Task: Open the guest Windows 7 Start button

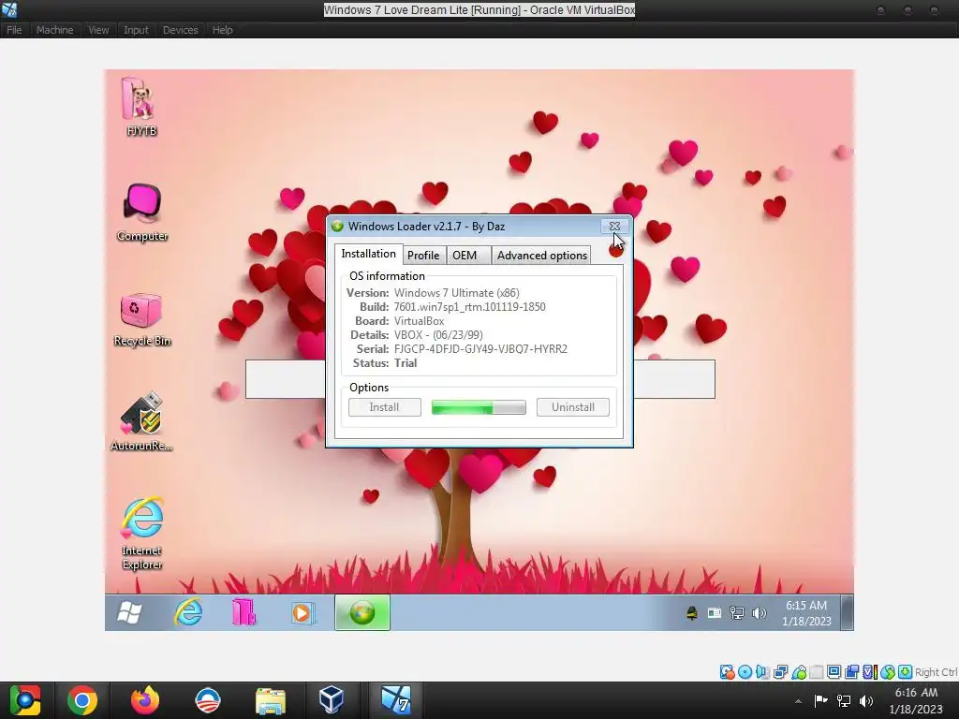Action: (129, 612)
